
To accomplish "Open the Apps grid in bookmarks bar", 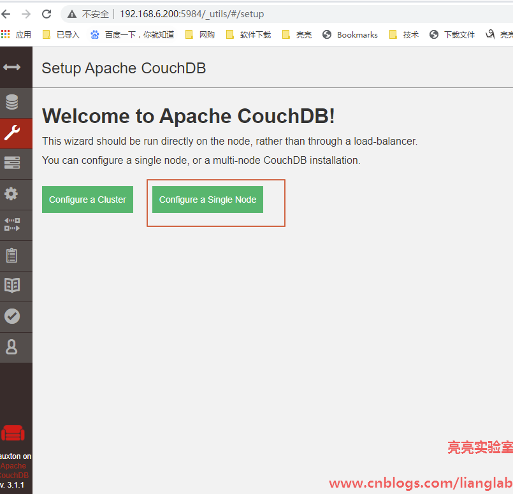I will (16, 34).
